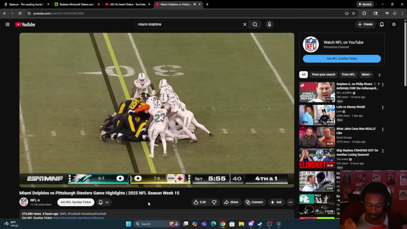Open the Connect option below the video

click(254, 202)
